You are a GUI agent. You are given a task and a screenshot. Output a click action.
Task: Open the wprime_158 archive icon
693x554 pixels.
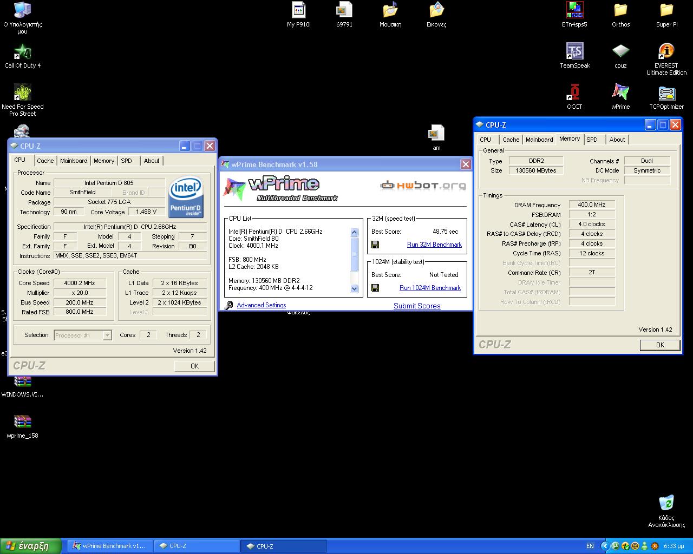point(22,426)
